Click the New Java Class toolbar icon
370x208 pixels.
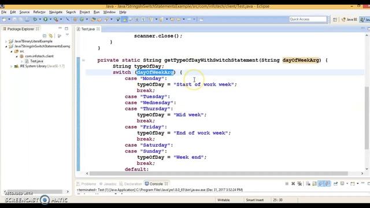82,20
